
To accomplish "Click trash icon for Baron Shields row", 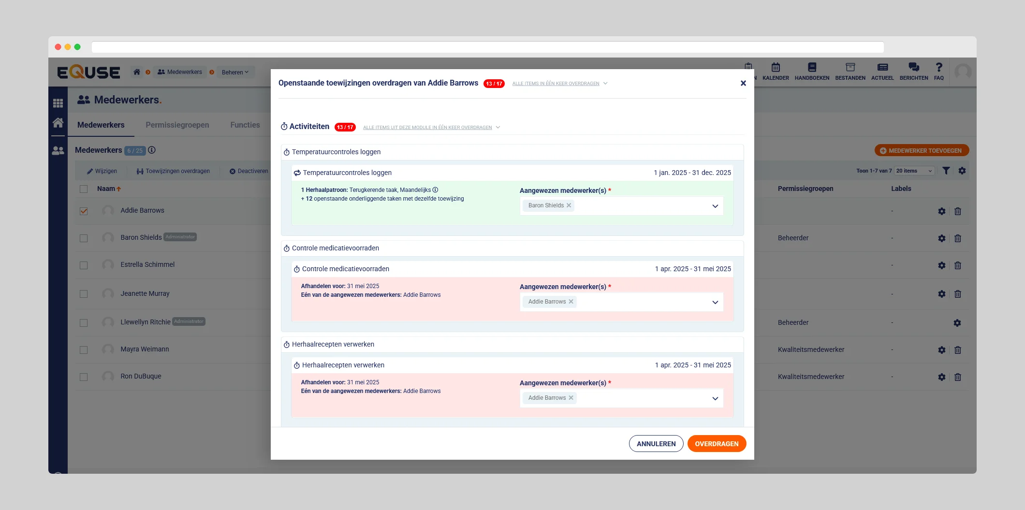I will [x=957, y=238].
